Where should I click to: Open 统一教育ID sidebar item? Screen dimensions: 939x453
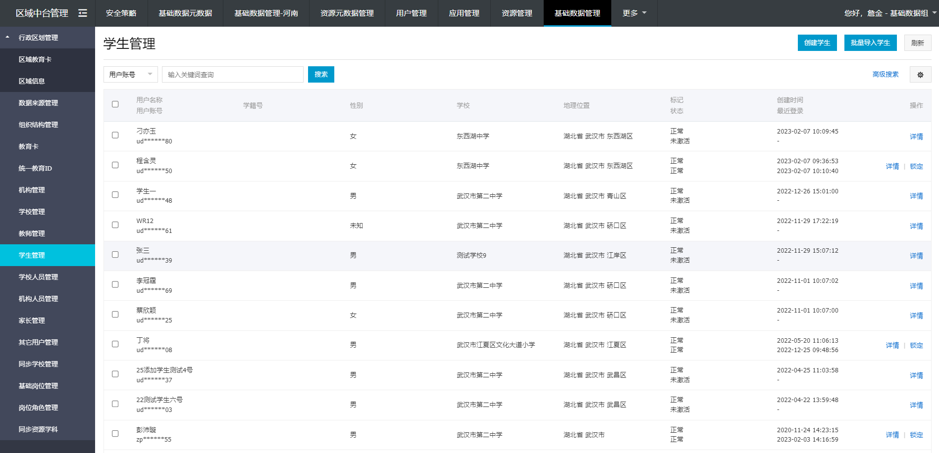coord(48,168)
